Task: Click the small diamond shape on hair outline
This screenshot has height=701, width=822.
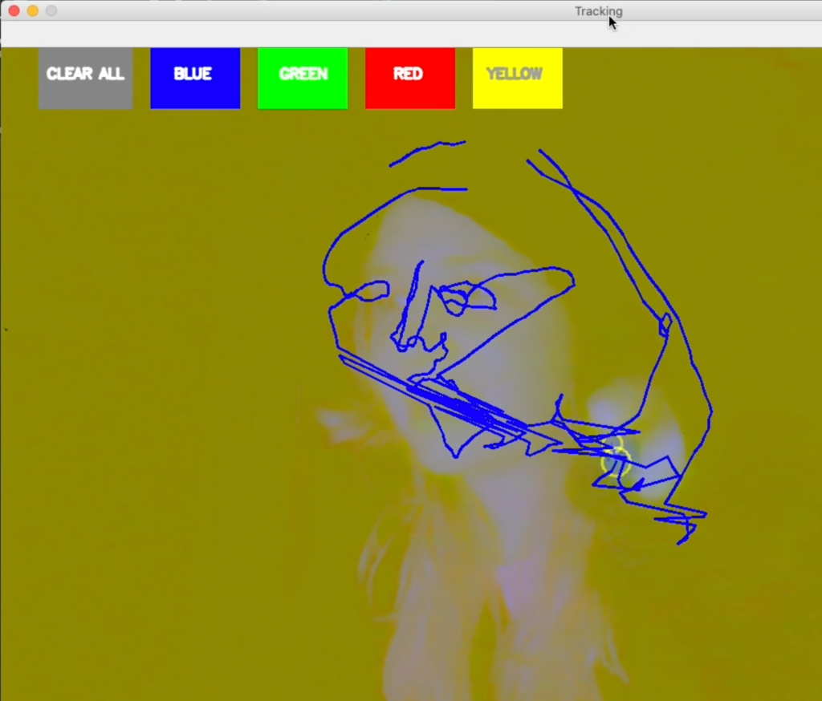Action: pyautogui.click(x=665, y=324)
